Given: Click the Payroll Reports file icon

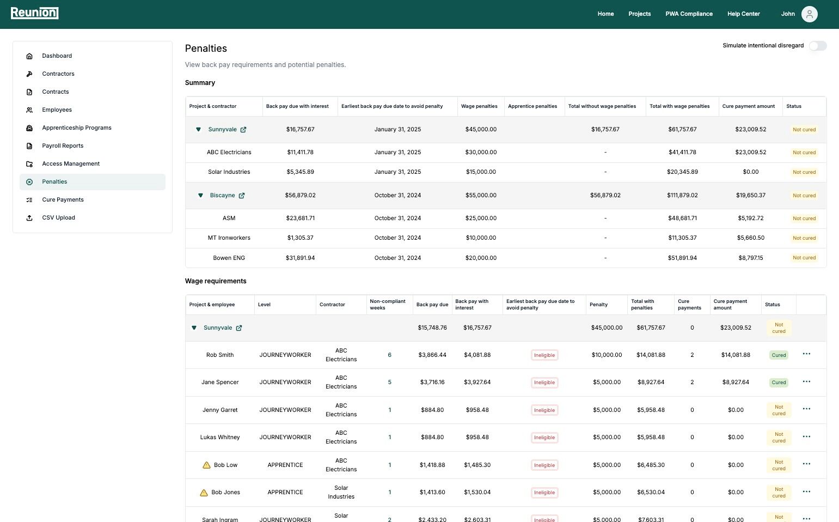Looking at the screenshot, I should click(29, 146).
